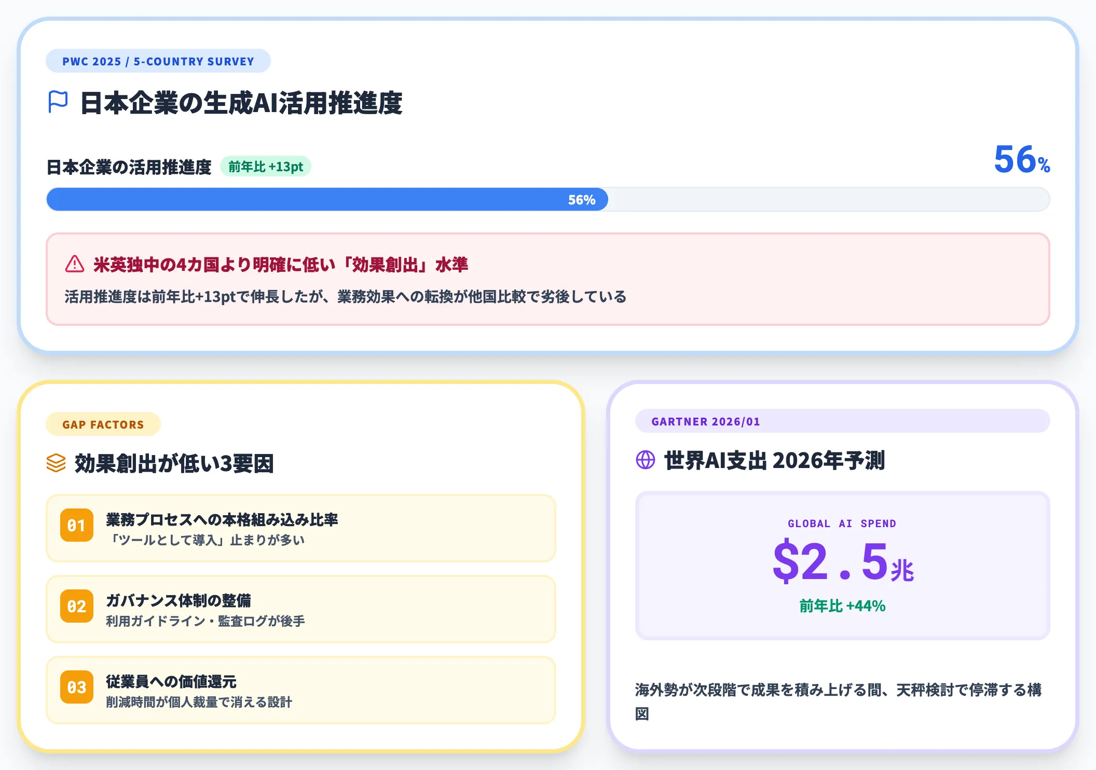Click the text ガバナンス体制の整備
The height and width of the screenshot is (770, 1096).
[x=179, y=600]
